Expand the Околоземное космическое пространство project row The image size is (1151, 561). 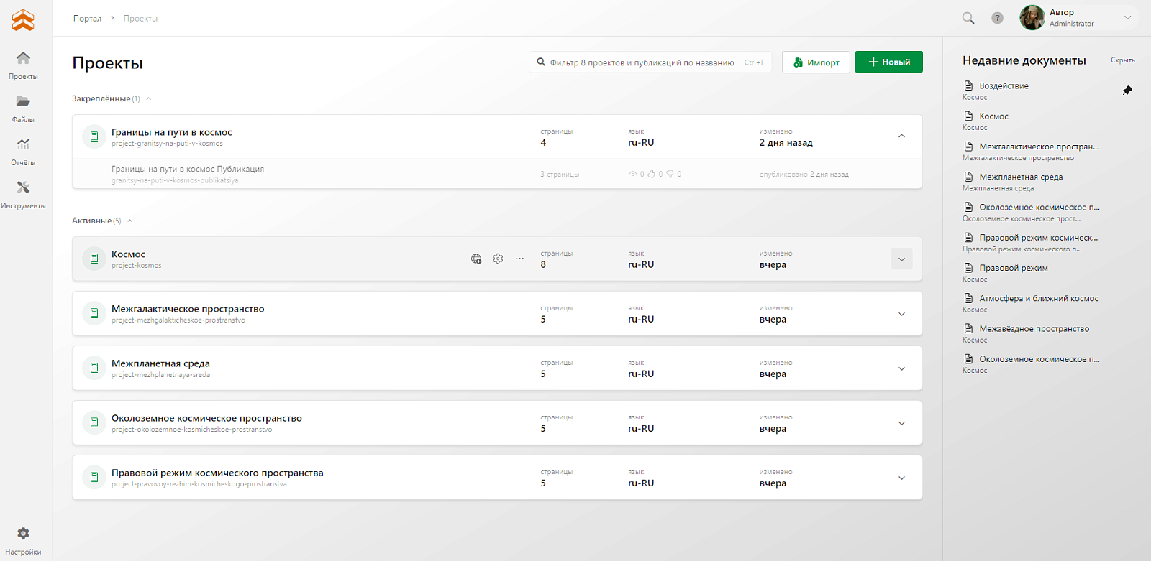point(901,422)
